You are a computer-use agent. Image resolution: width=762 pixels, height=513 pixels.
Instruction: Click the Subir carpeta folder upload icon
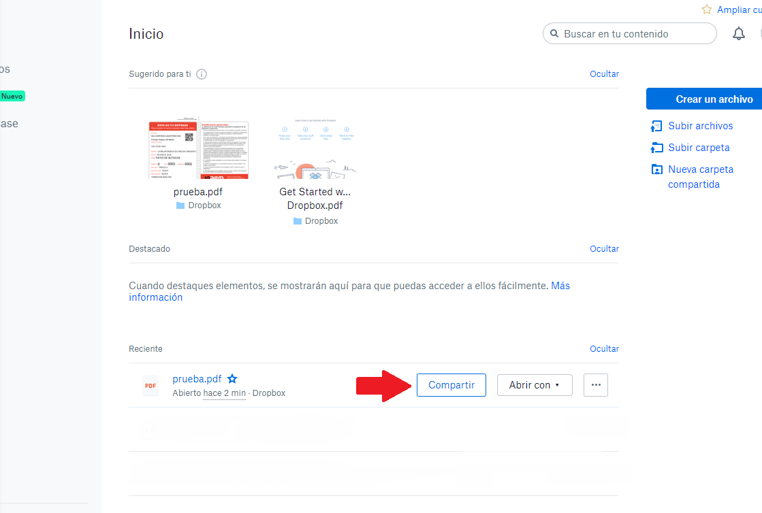click(656, 148)
